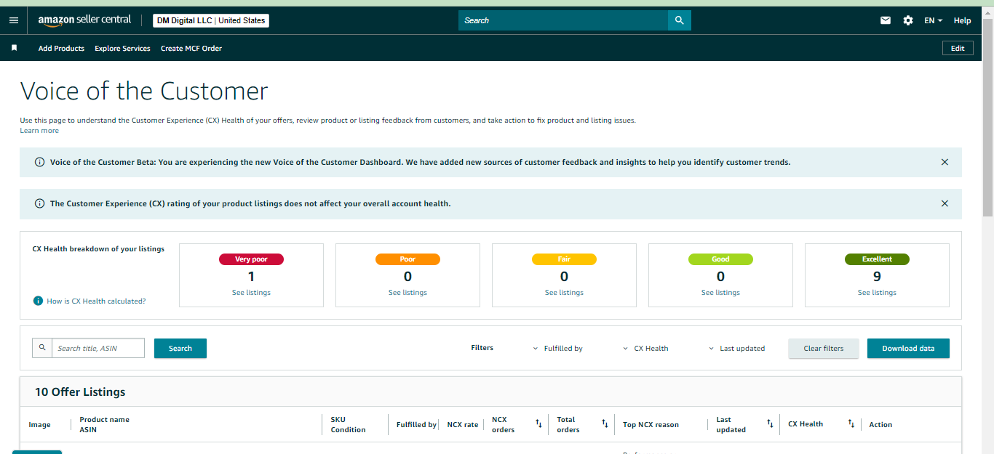Click the Learn more link
This screenshot has height=454, width=994.
tap(39, 131)
